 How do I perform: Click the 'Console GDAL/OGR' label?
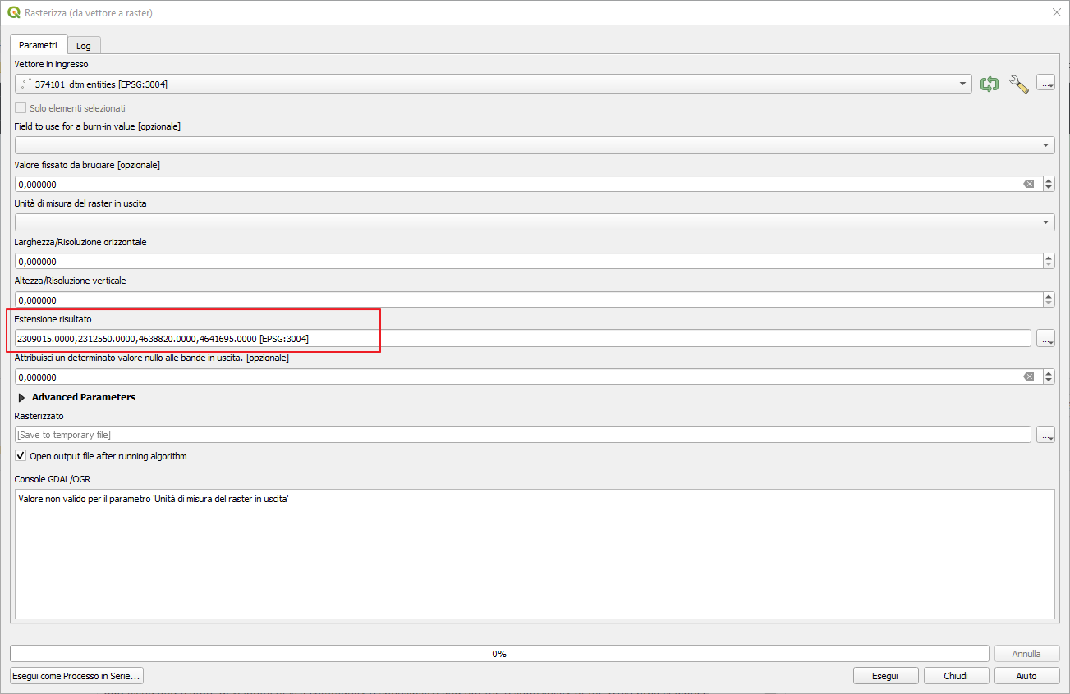tap(53, 479)
